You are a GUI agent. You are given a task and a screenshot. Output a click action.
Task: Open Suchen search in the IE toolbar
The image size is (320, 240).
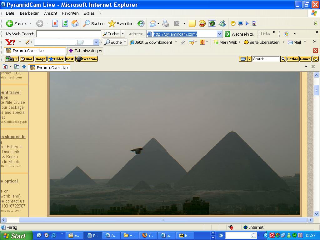pos(94,23)
